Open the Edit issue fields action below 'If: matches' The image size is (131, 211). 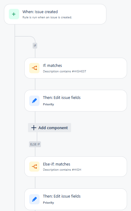[76, 101]
